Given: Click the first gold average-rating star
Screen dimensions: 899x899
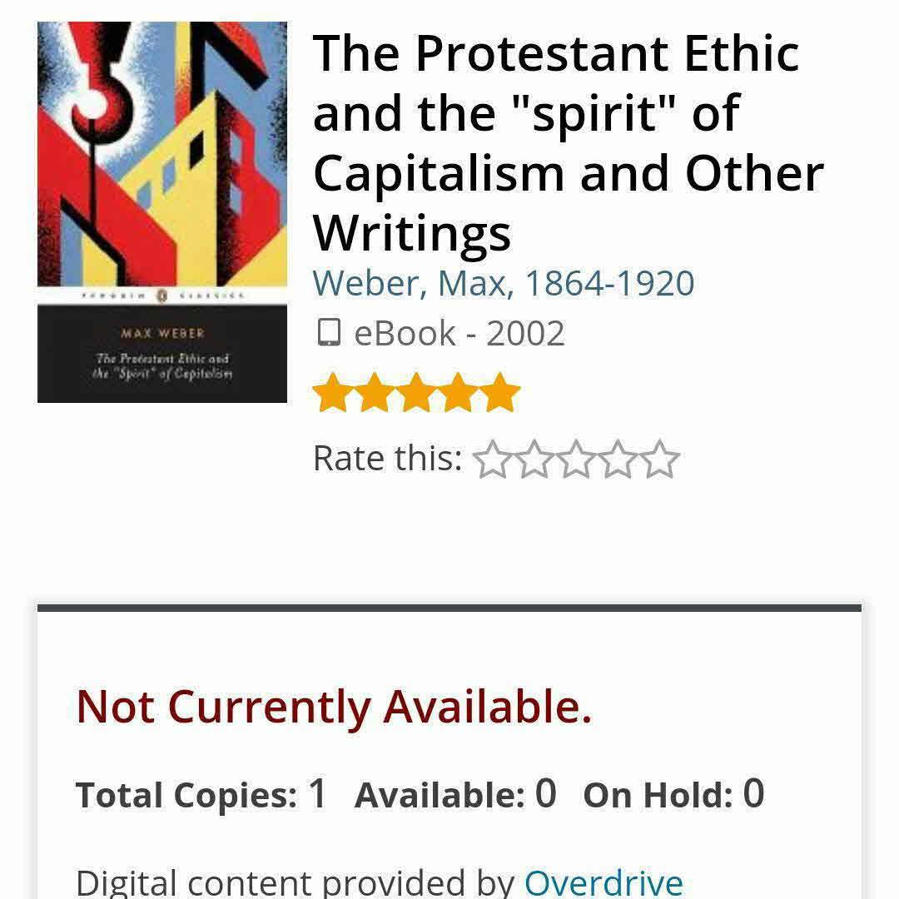Looking at the screenshot, I should pyautogui.click(x=333, y=393).
